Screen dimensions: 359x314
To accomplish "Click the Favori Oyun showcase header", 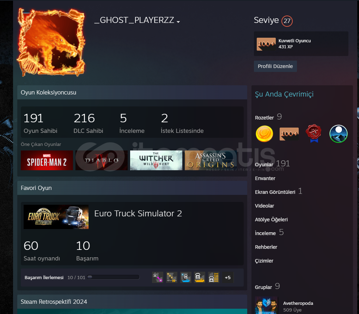I will pos(132,188).
